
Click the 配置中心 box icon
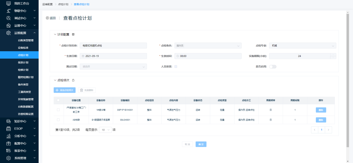(8, 143)
